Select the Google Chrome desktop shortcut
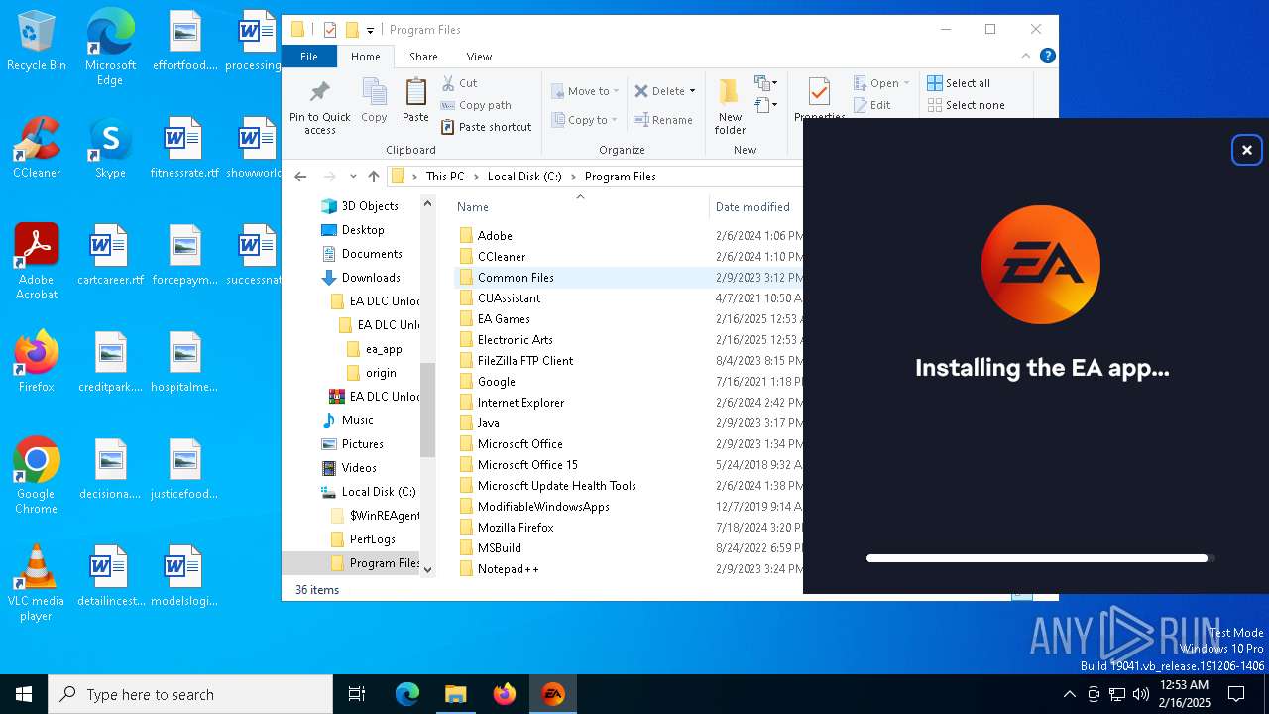This screenshot has width=1269, height=714. pyautogui.click(x=37, y=476)
